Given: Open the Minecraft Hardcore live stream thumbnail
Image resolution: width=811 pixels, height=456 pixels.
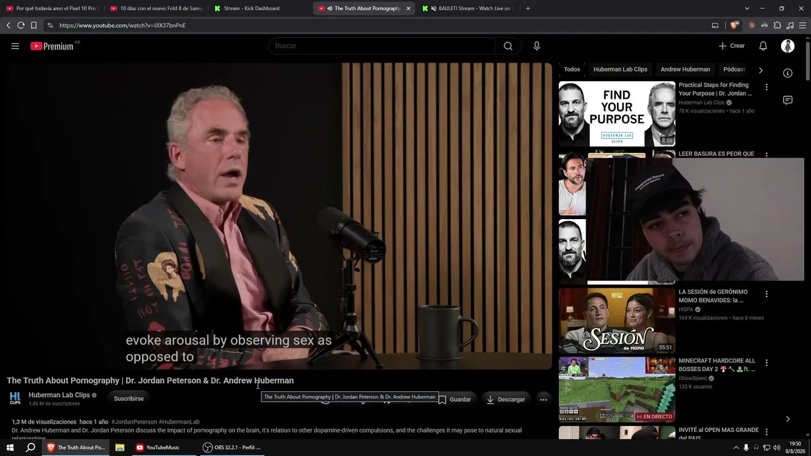Looking at the screenshot, I should point(617,390).
